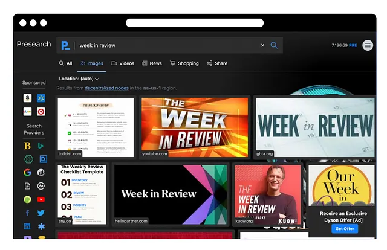
Task: Select the document-icon search provider
Action: [27, 186]
